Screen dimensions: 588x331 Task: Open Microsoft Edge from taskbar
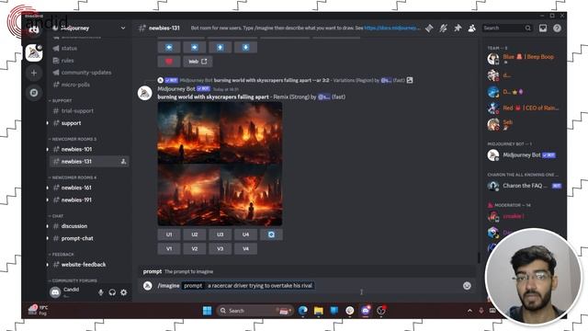[302, 311]
